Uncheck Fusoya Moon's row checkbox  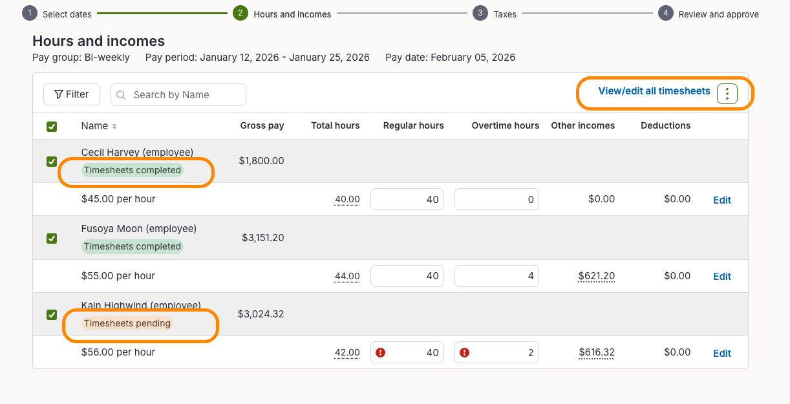point(52,239)
